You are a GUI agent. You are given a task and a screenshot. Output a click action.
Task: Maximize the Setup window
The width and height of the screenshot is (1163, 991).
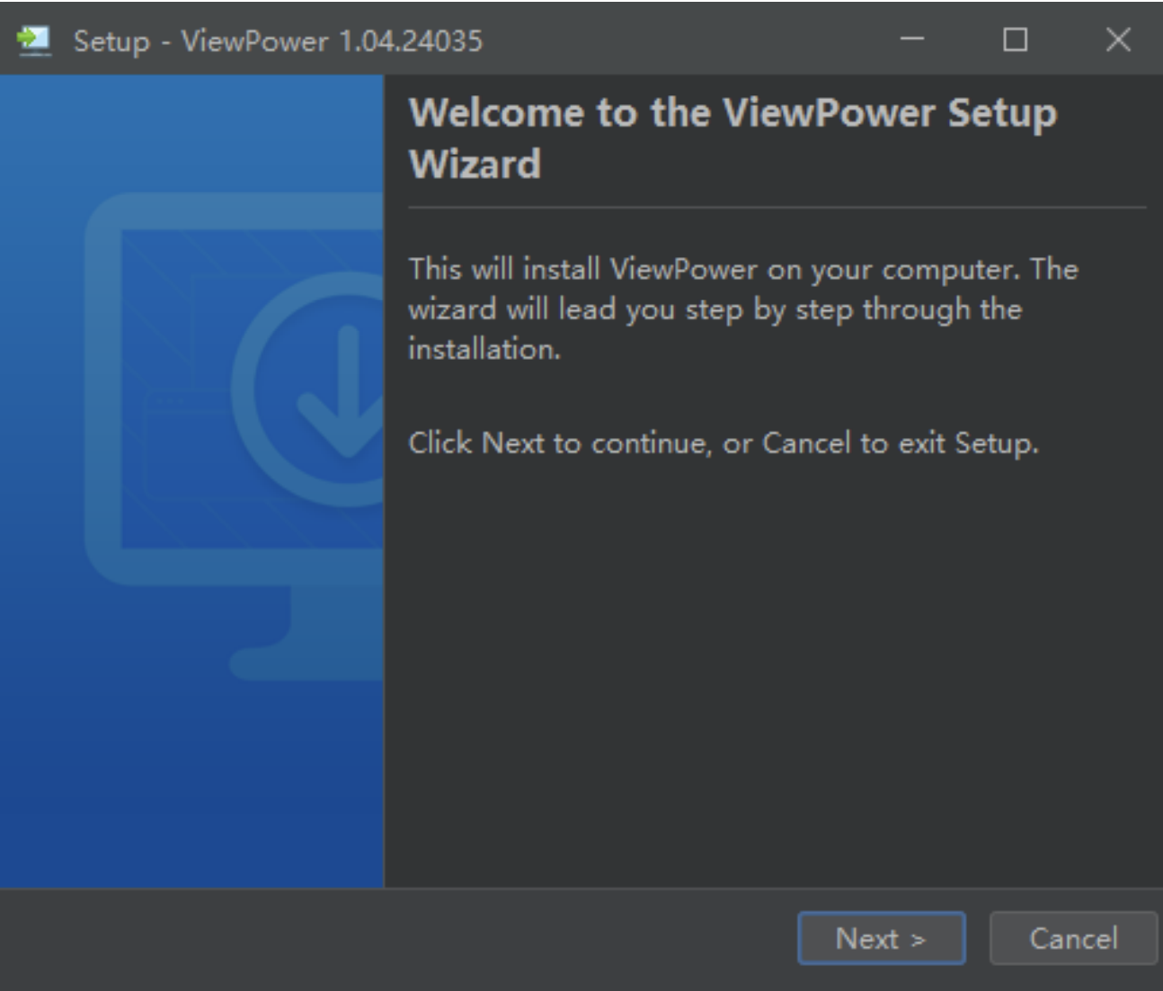tap(1015, 40)
